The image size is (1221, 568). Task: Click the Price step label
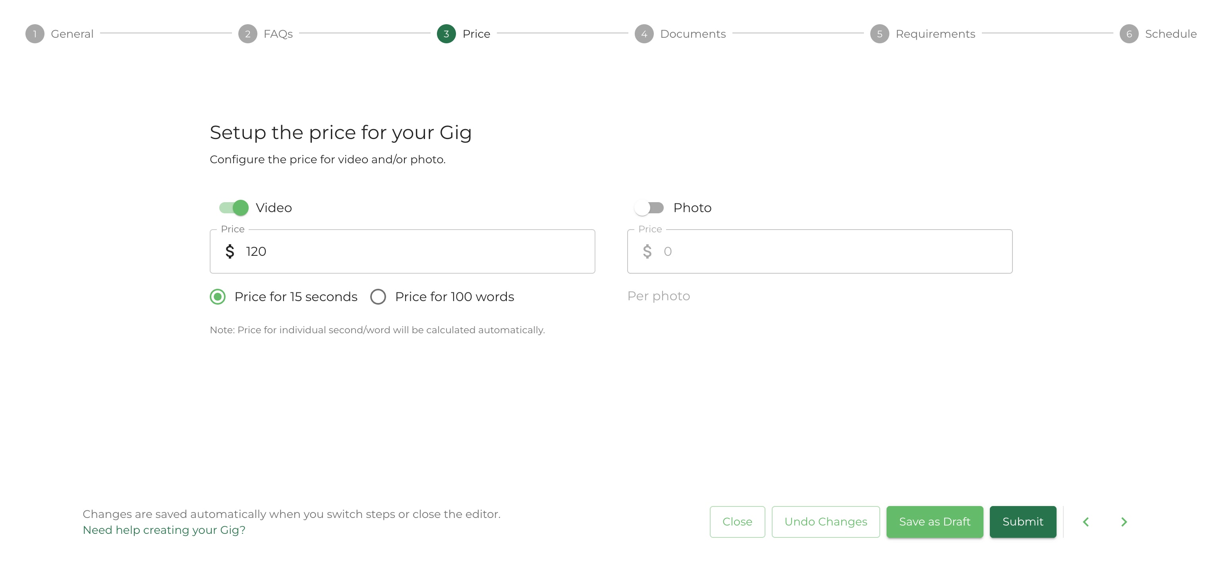[x=476, y=34]
